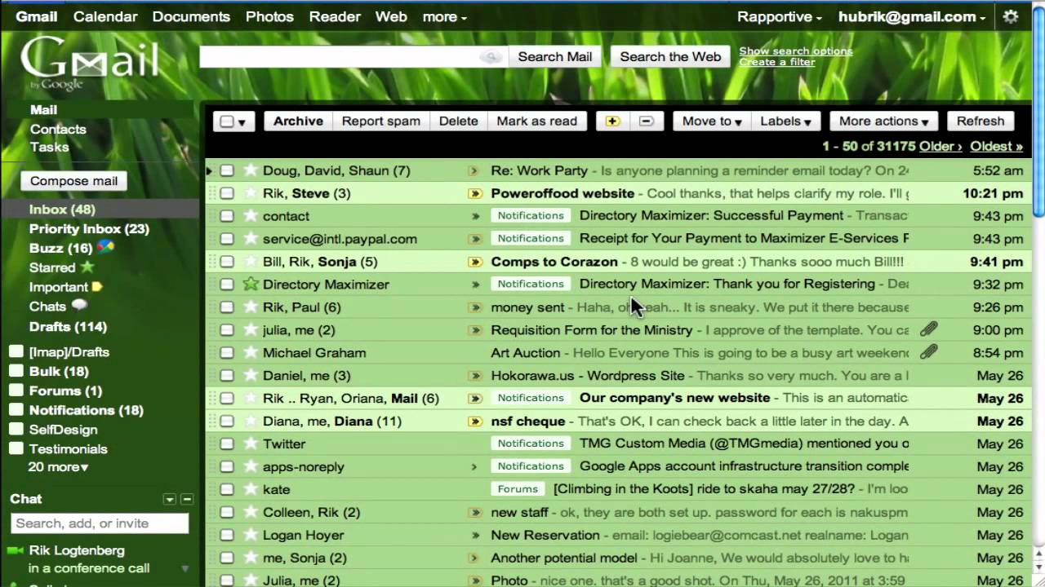Expand the more menu in top bar

[x=444, y=16]
